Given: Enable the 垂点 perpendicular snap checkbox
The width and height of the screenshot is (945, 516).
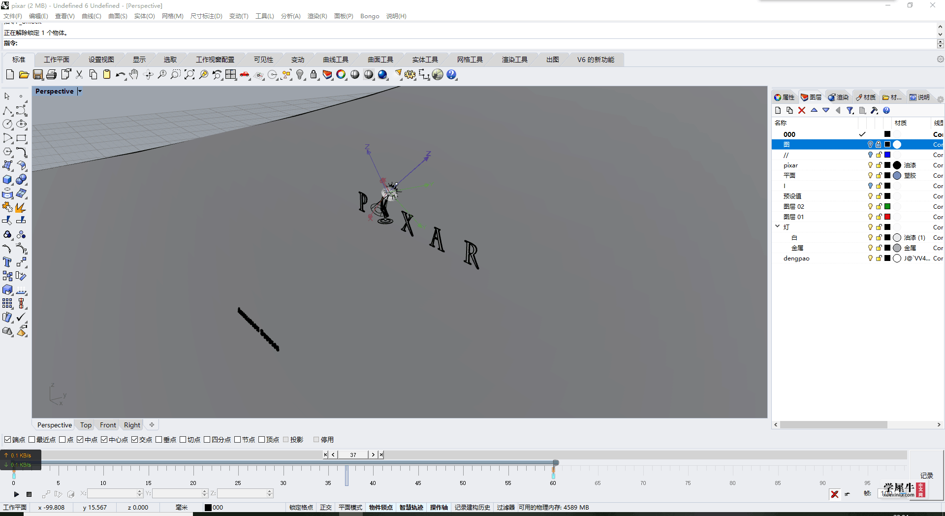Looking at the screenshot, I should click(159, 440).
